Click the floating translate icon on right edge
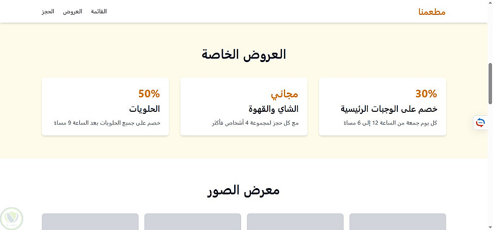 coord(480,122)
